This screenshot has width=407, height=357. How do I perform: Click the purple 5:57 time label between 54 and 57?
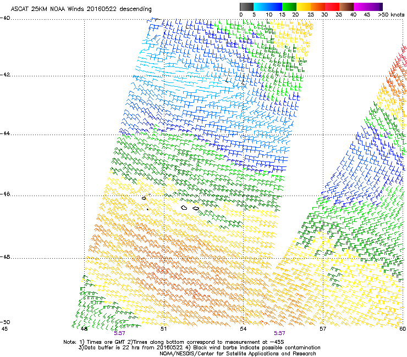pos(279,333)
